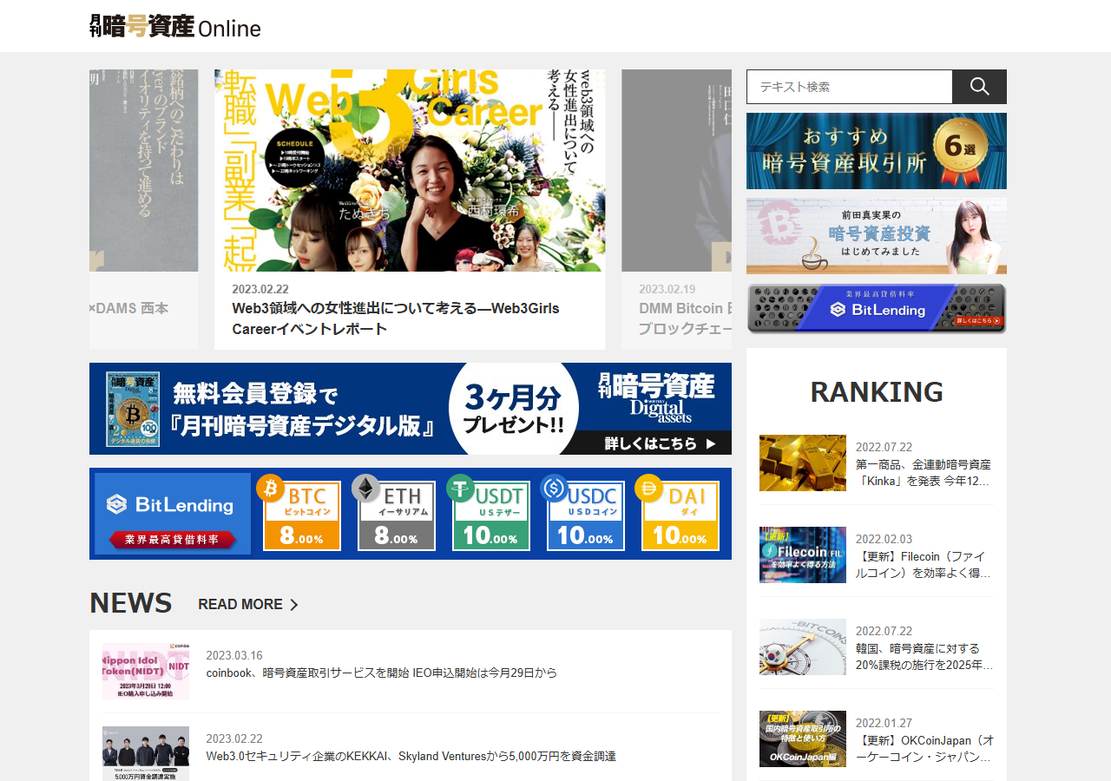1111x781 pixels.
Task: Click the BitLending logo tile in the rates banner
Action: point(172,514)
